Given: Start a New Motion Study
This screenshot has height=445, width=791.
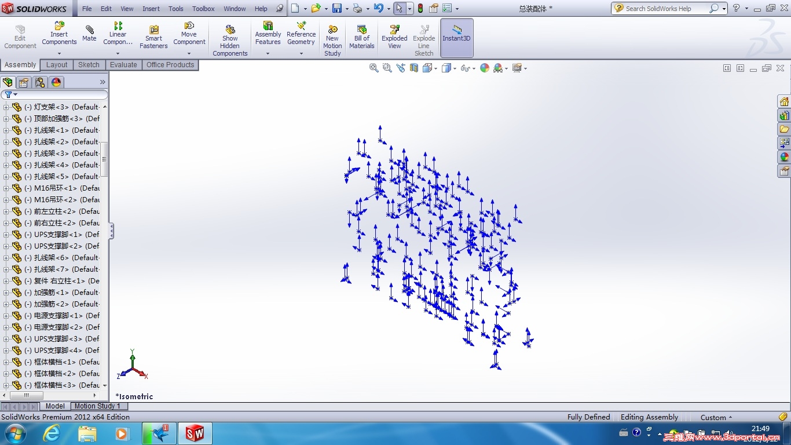Looking at the screenshot, I should tap(332, 41).
